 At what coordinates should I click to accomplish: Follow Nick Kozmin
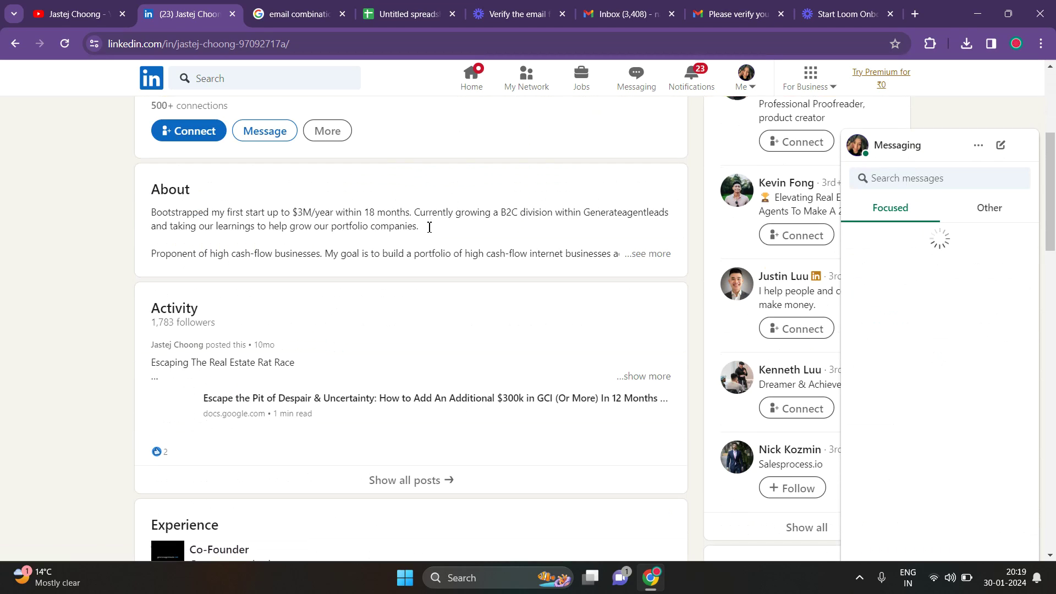pyautogui.click(x=792, y=488)
